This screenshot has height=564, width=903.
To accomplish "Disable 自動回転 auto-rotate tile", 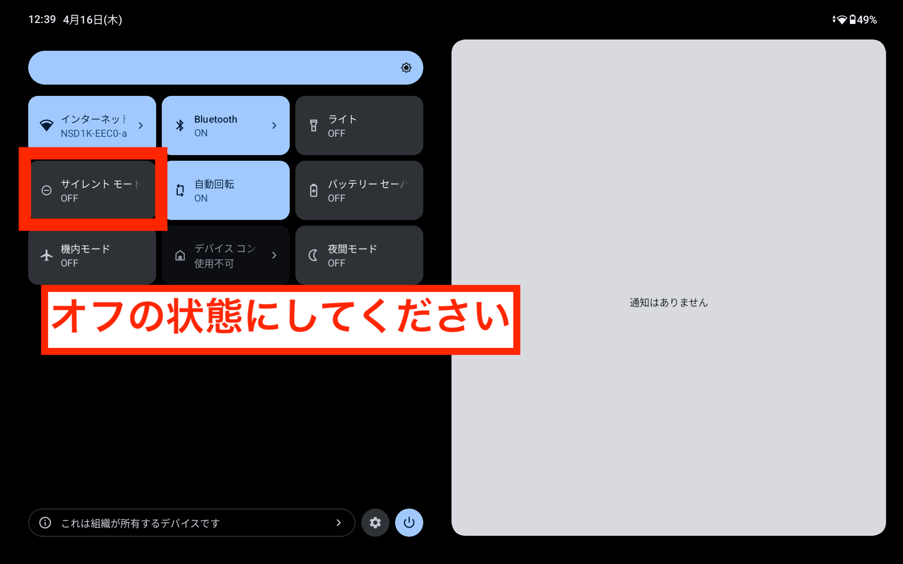I will tap(226, 190).
